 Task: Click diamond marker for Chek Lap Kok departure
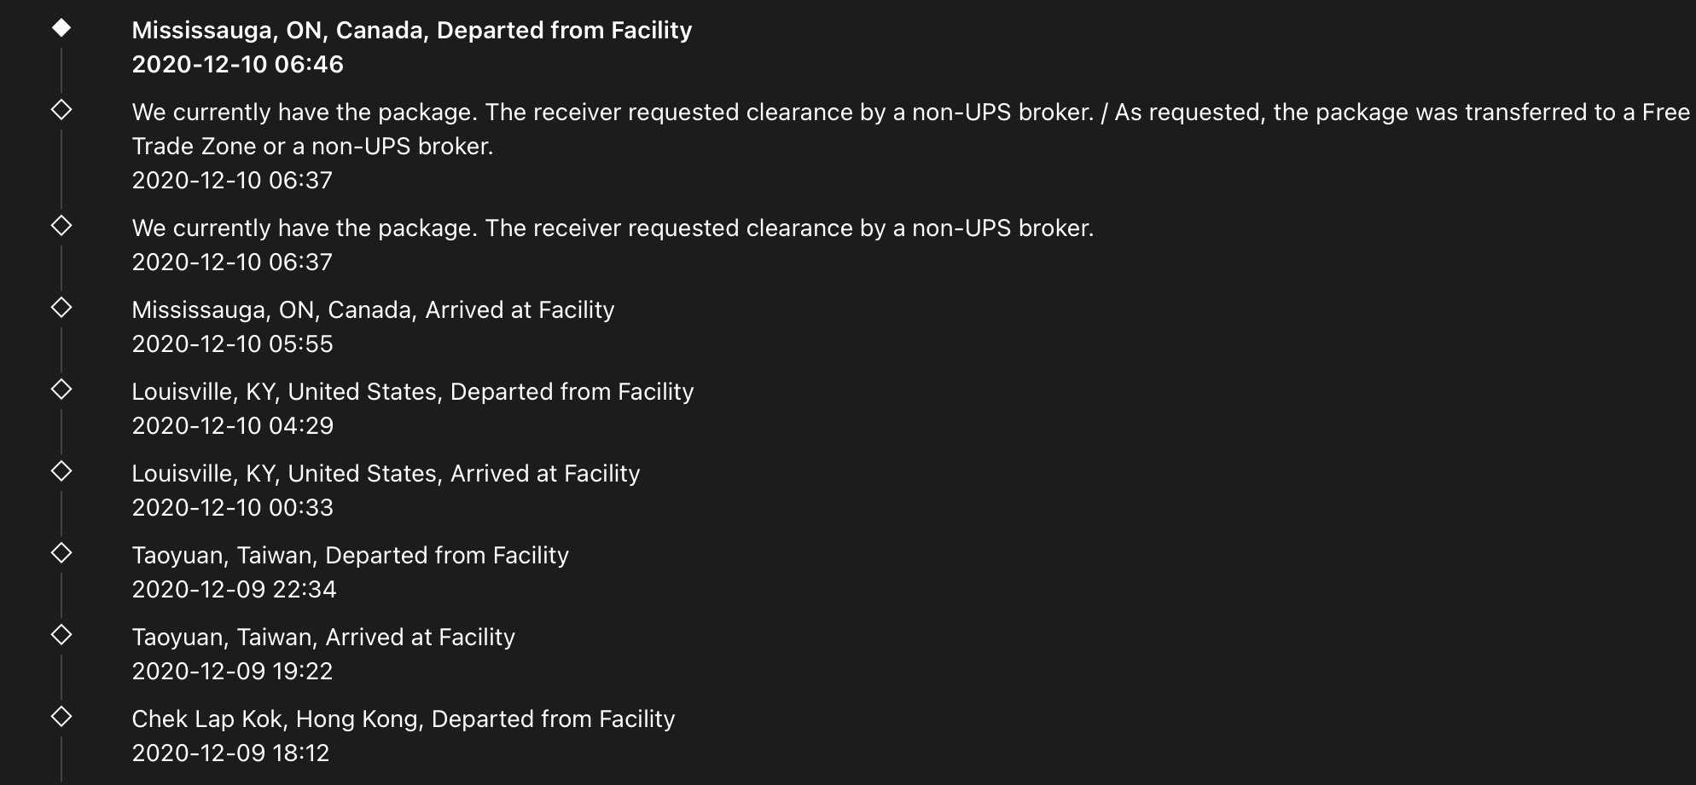tap(61, 717)
